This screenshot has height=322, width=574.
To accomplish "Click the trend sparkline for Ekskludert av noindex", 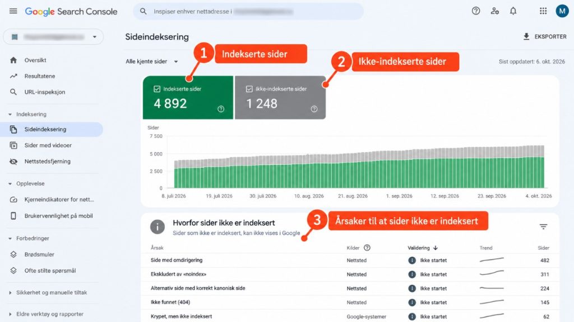I will pyautogui.click(x=492, y=273).
